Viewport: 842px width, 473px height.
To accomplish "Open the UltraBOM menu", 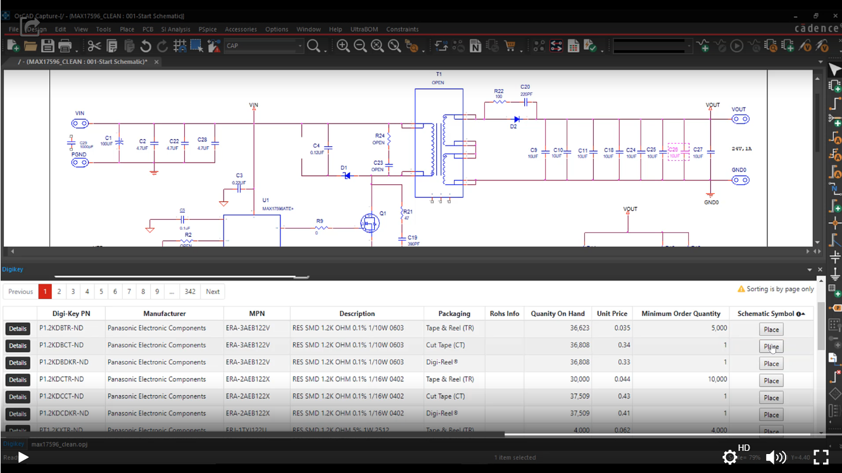I will (365, 29).
